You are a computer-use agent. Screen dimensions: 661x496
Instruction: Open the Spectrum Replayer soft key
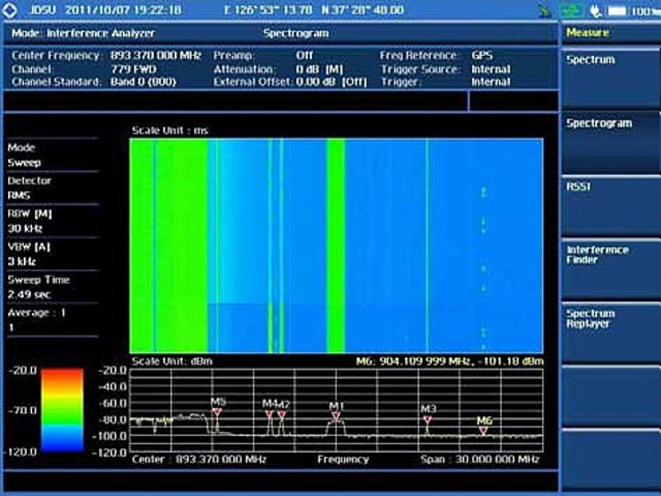pos(610,332)
